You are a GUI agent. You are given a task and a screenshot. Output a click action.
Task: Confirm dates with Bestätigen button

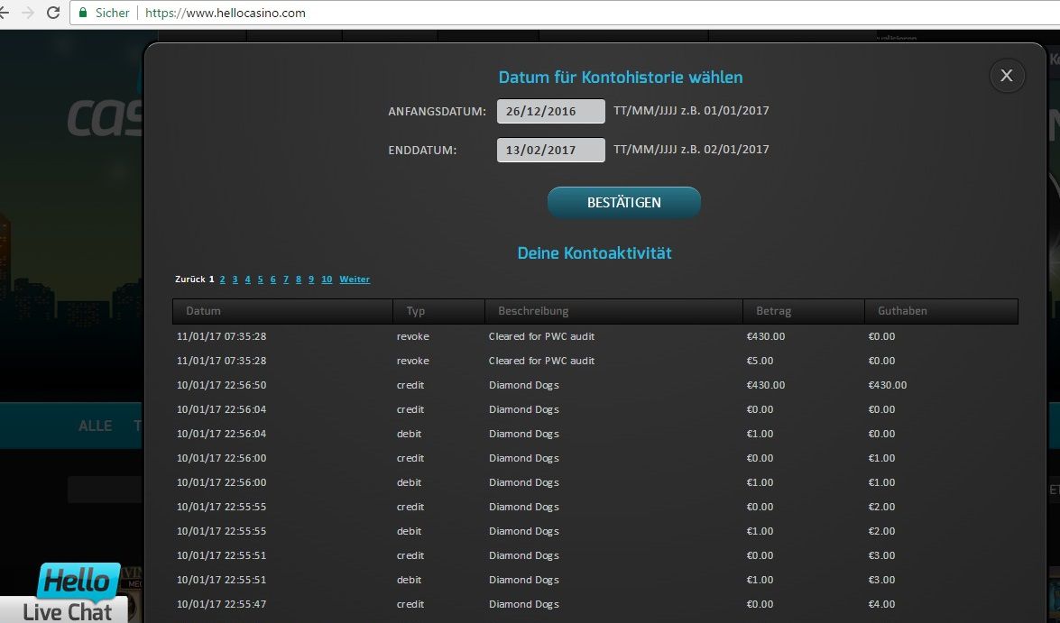624,202
